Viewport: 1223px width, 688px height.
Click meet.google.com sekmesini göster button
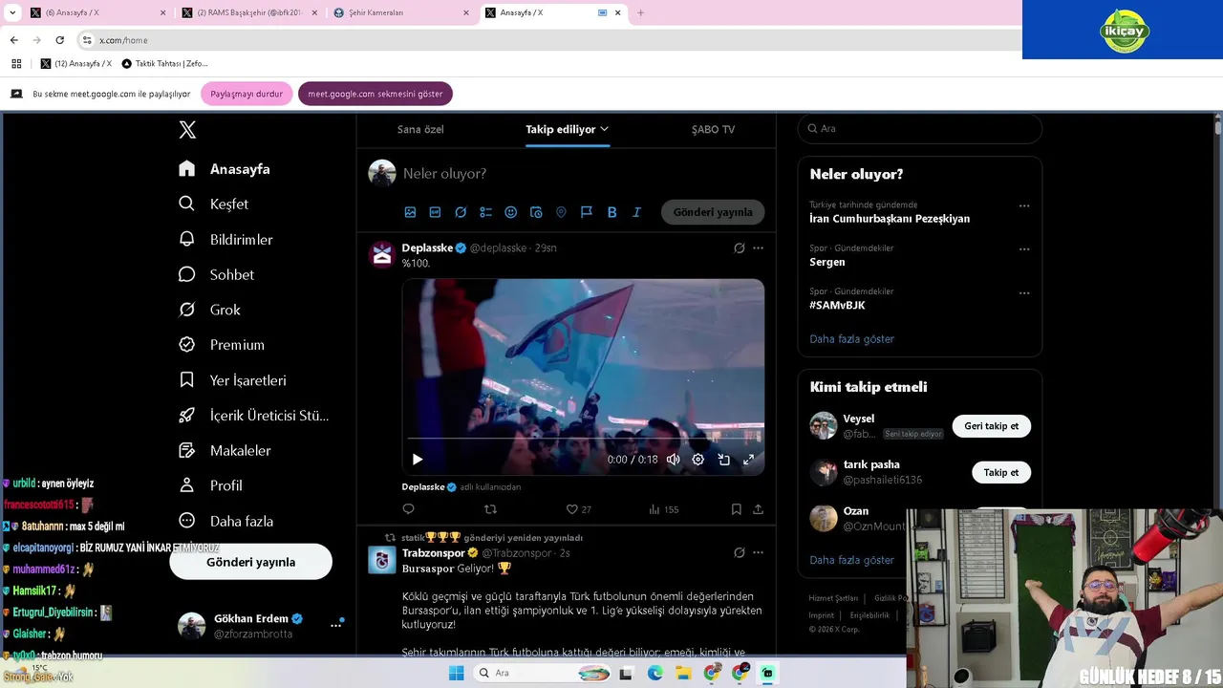(x=375, y=94)
